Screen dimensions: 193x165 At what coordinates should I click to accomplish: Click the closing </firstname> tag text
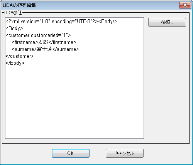[62, 42]
